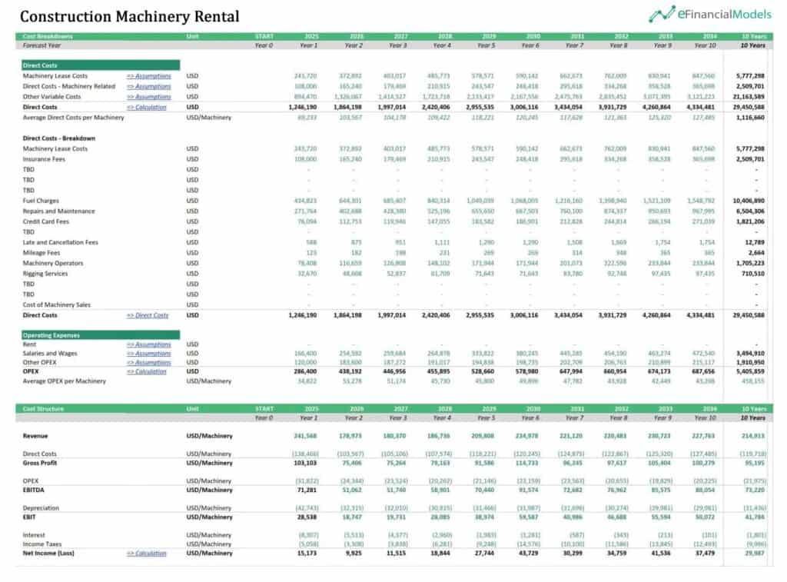Select the Repairs and Maintenance row label
Image resolution: width=787 pixels, height=582 pixels.
58,211
